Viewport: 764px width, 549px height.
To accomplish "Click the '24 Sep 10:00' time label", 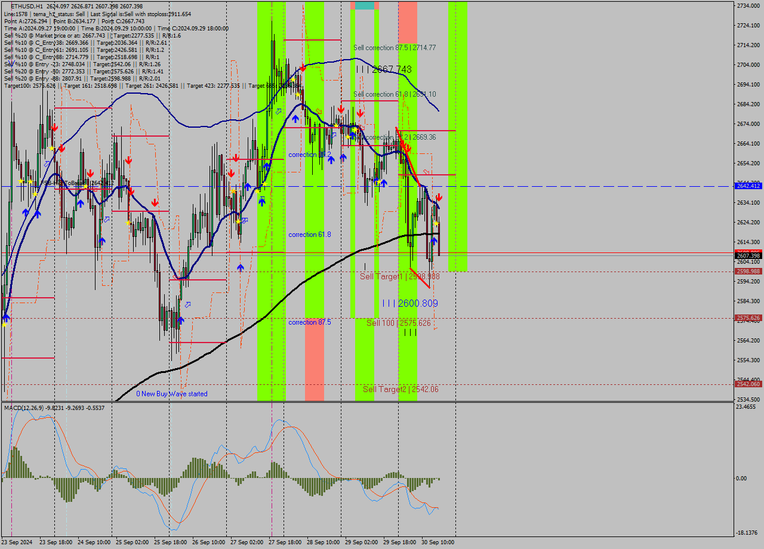I will (x=95, y=542).
